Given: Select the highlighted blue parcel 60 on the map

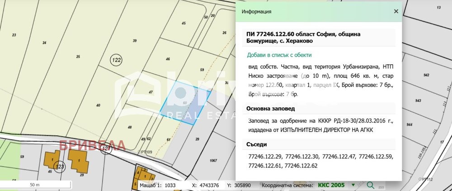Looking at the screenshot, I should tap(185, 103).
